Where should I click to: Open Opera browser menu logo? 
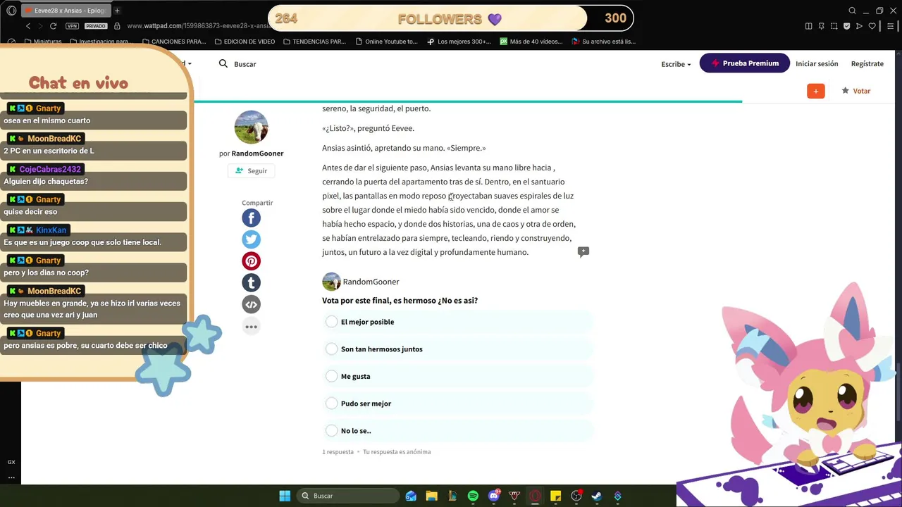(x=11, y=11)
